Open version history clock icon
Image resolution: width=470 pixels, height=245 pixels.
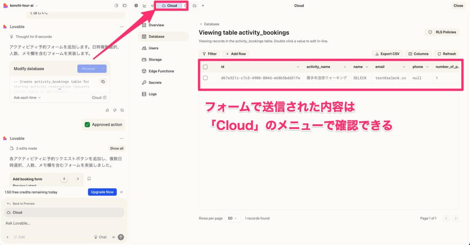click(116, 5)
